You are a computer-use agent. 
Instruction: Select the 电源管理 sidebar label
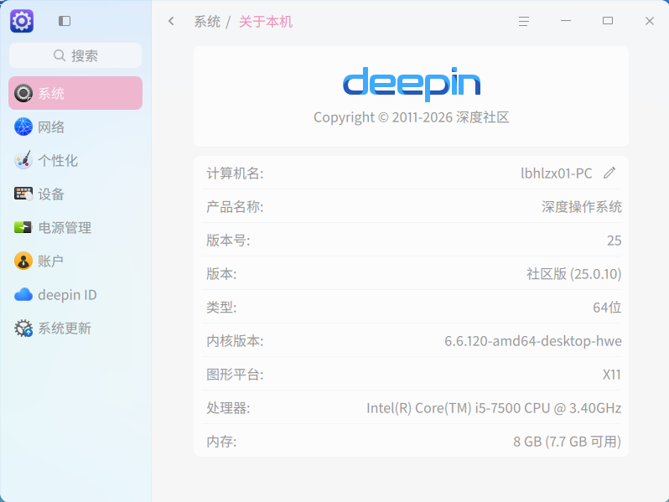click(x=65, y=228)
